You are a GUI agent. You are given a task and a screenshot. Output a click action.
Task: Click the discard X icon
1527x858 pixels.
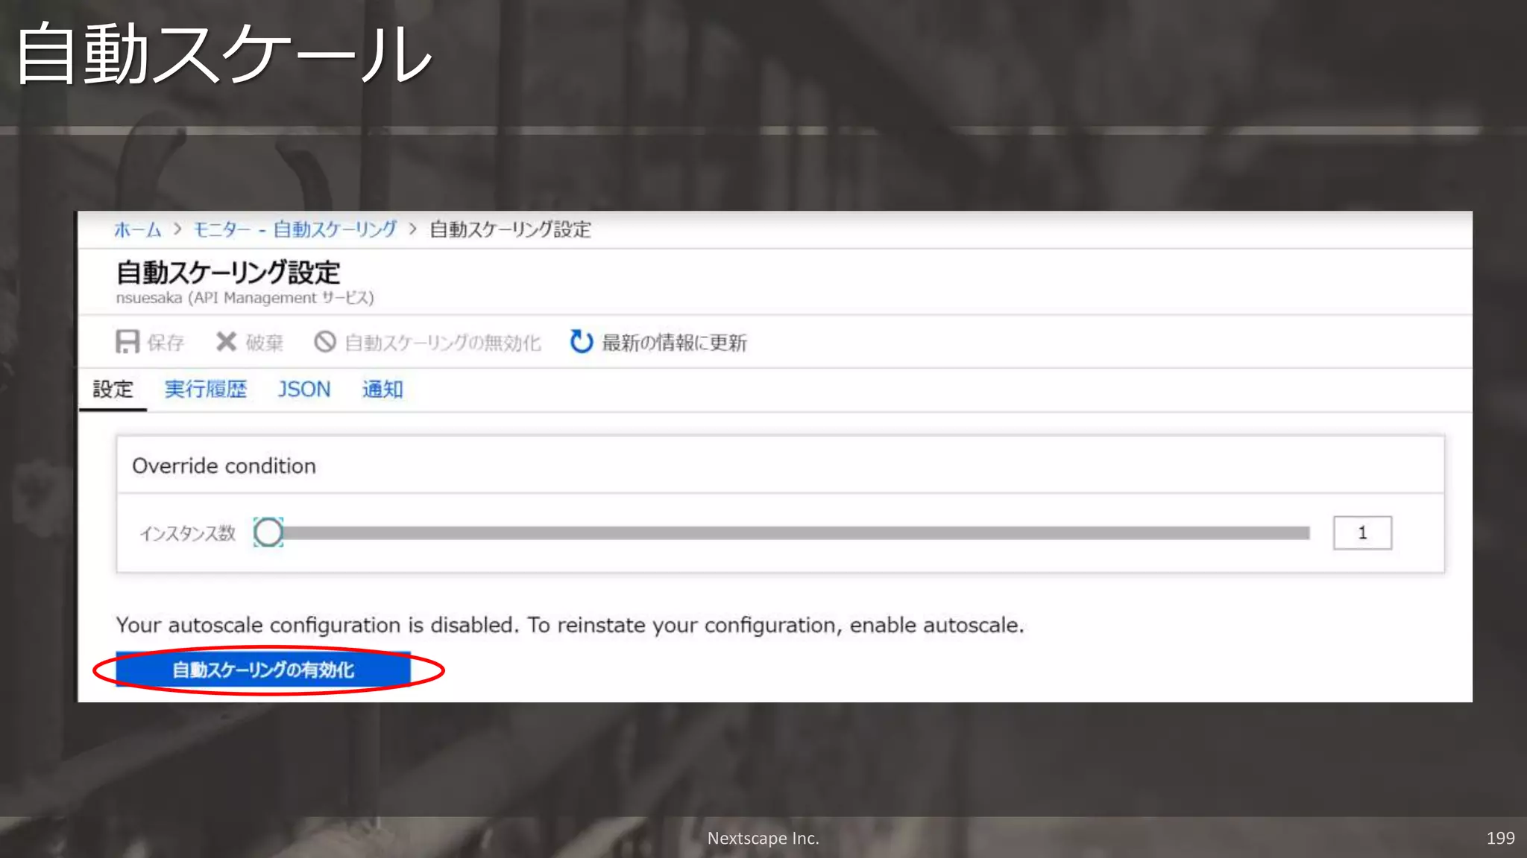(226, 342)
